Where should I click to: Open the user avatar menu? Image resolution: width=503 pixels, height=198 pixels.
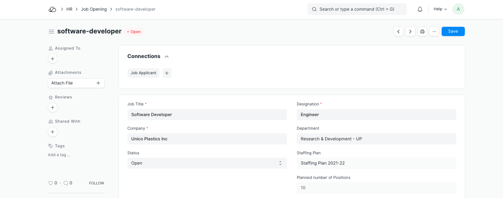tap(458, 9)
